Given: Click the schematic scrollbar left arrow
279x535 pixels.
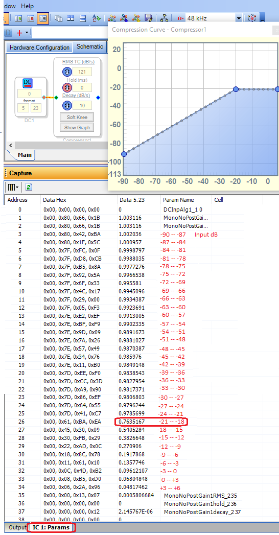Looking at the screenshot, I should pos(11,145).
